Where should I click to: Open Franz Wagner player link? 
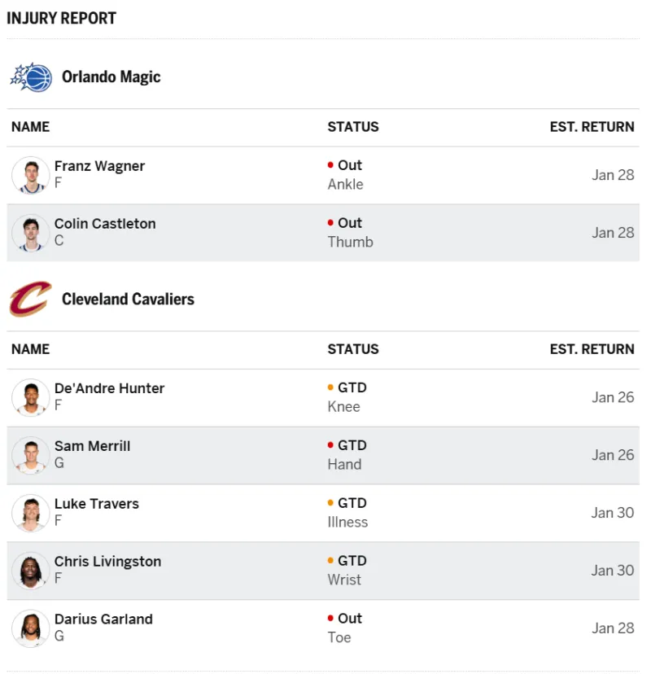pos(99,166)
